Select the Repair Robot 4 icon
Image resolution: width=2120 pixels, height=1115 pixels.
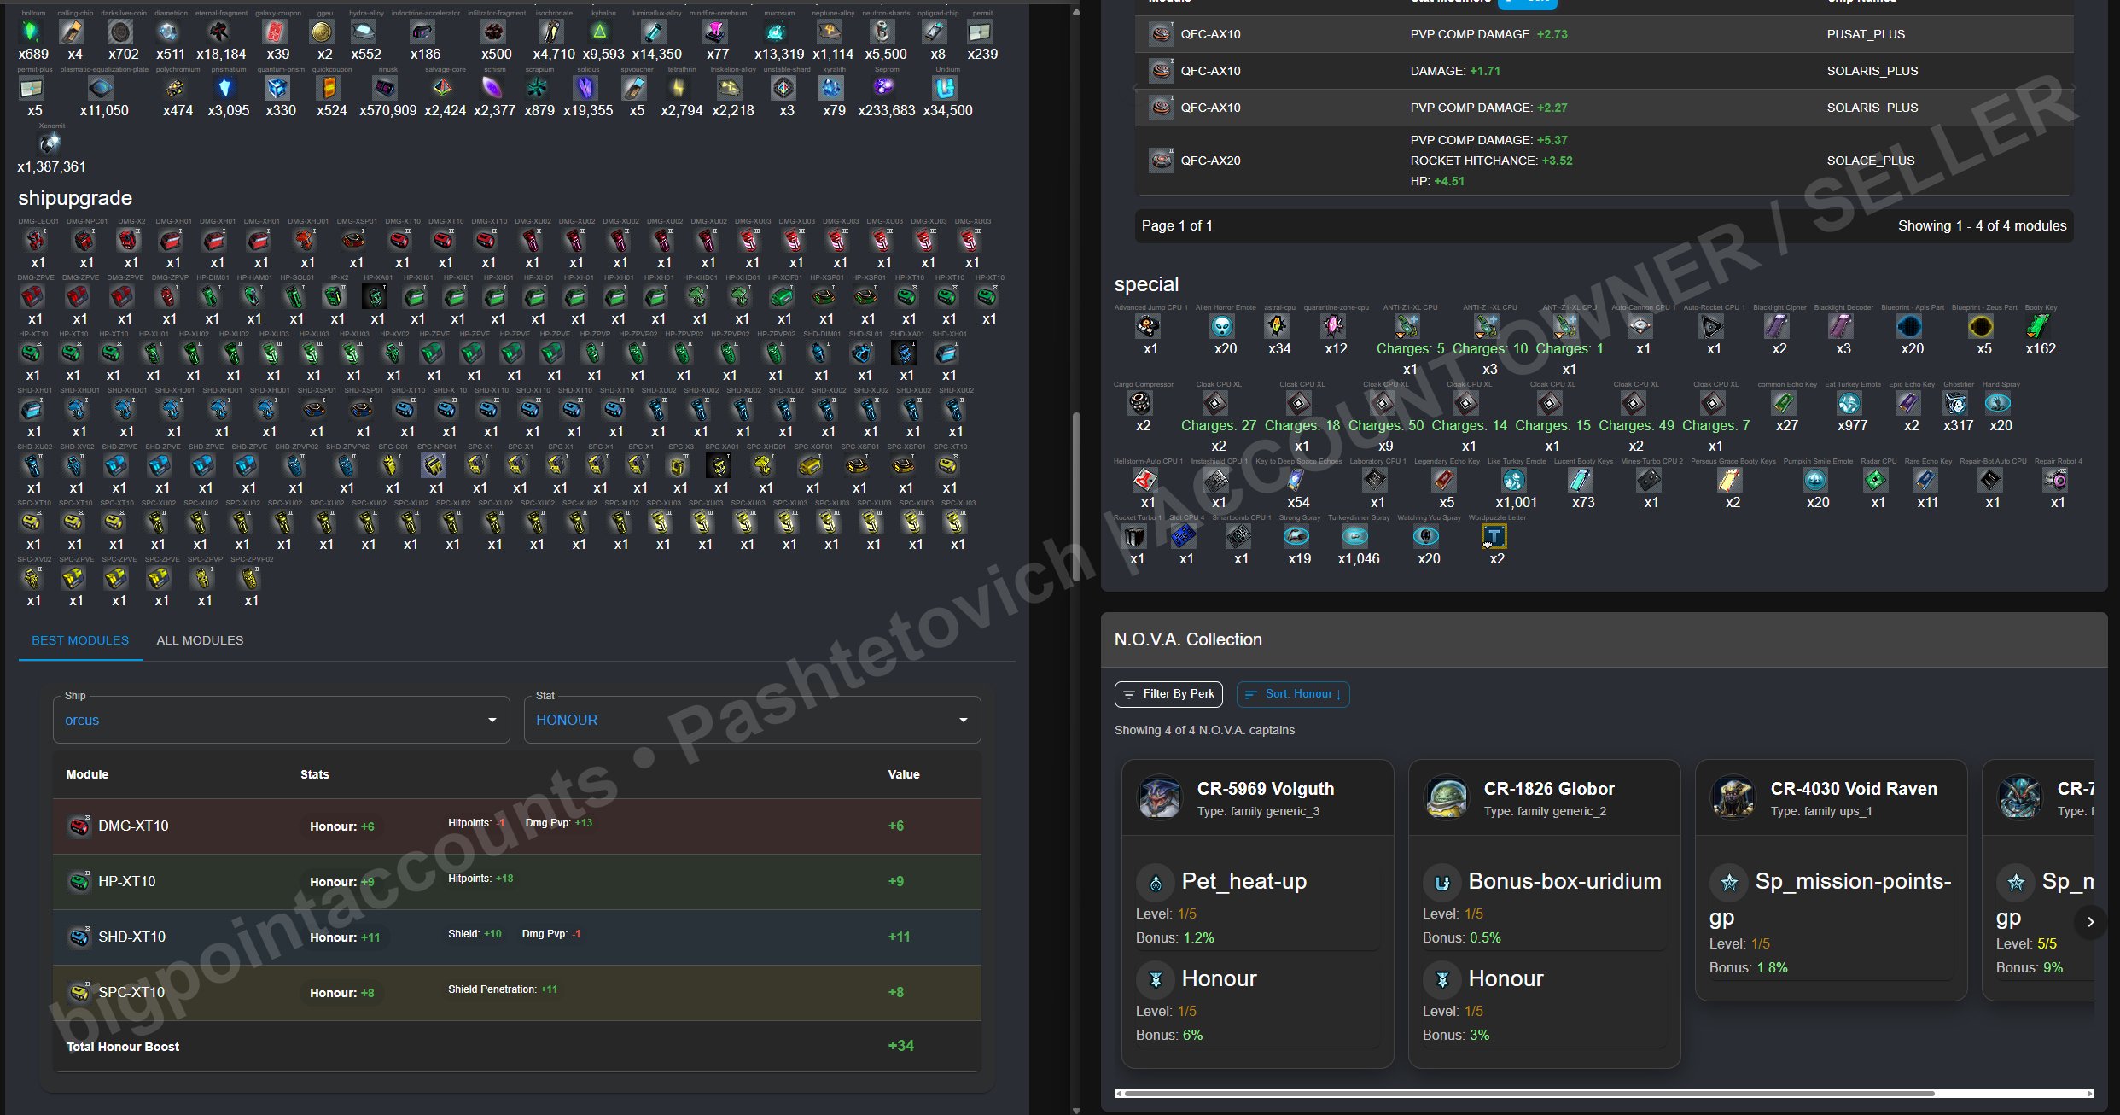(x=2055, y=480)
